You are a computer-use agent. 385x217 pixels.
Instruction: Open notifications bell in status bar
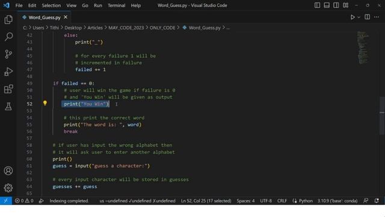(x=377, y=201)
